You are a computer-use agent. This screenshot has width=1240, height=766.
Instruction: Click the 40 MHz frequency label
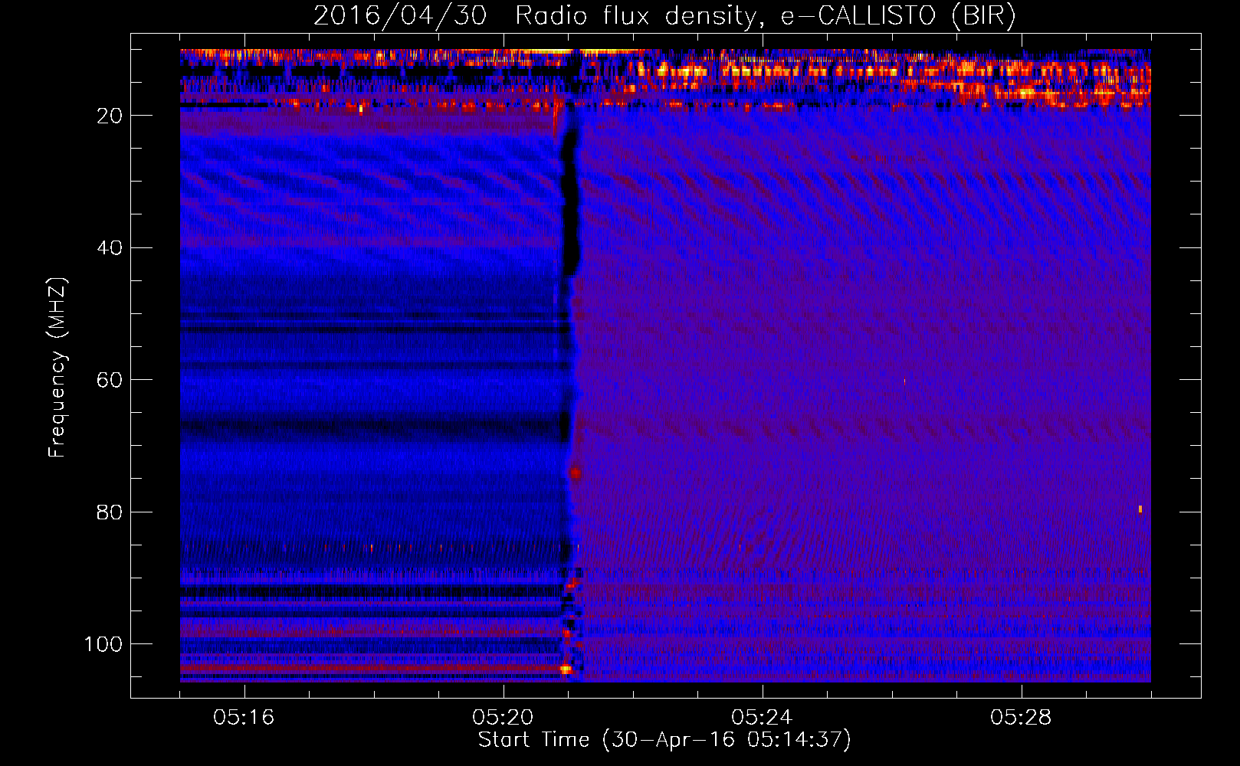point(110,247)
